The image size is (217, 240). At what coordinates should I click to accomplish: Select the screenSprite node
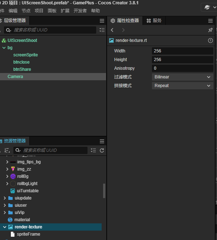point(25,55)
